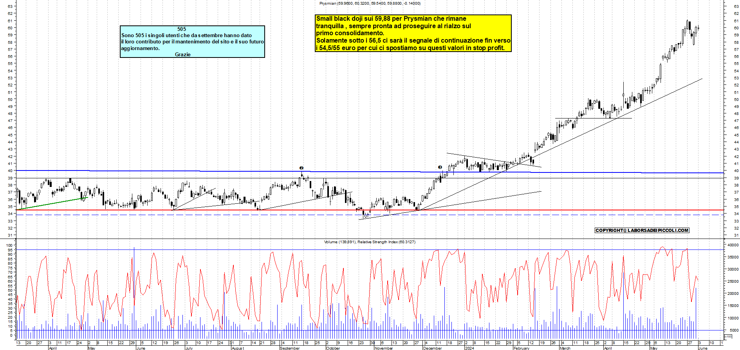Click the 'Solamente sotto i 56,5' line in yellow note
The image size is (740, 350).
[x=413, y=40]
